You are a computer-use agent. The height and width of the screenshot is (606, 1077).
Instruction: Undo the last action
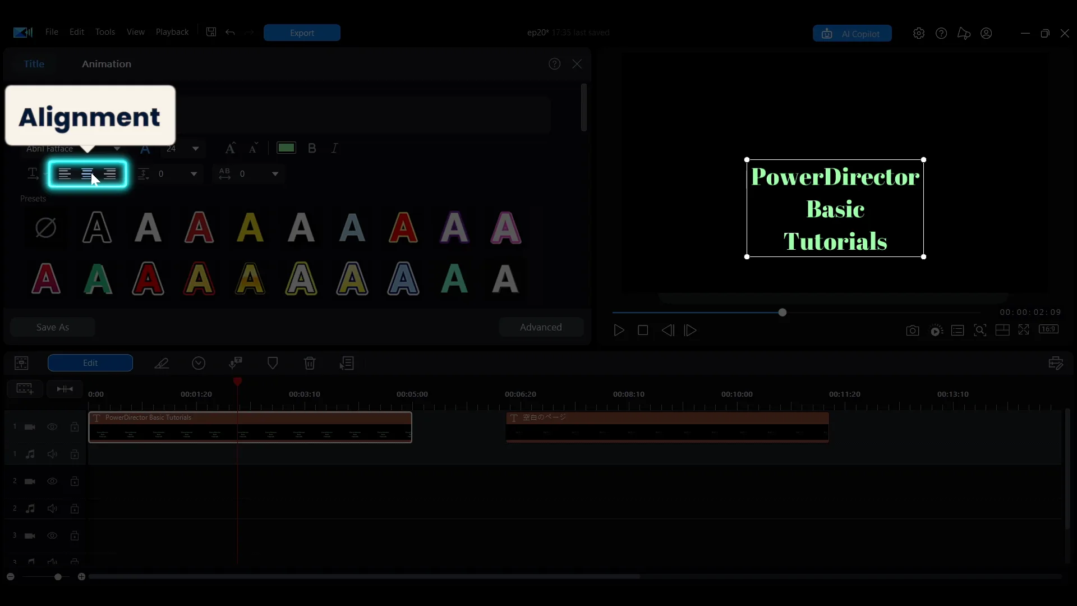pos(230,33)
